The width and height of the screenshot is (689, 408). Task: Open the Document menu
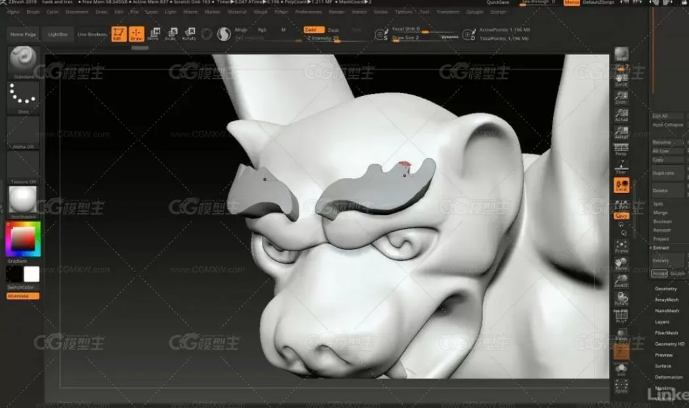click(x=77, y=12)
